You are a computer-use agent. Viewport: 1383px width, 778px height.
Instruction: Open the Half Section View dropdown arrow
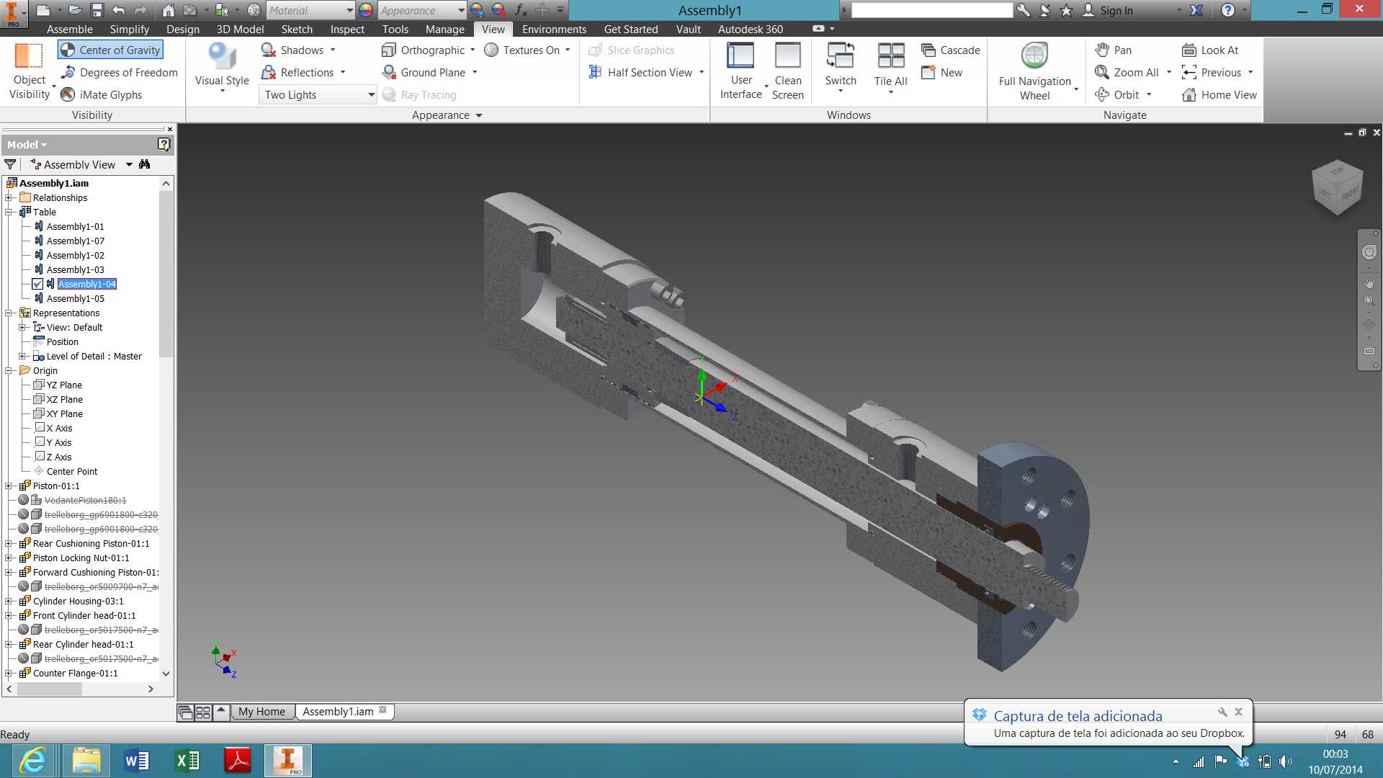[x=702, y=72]
